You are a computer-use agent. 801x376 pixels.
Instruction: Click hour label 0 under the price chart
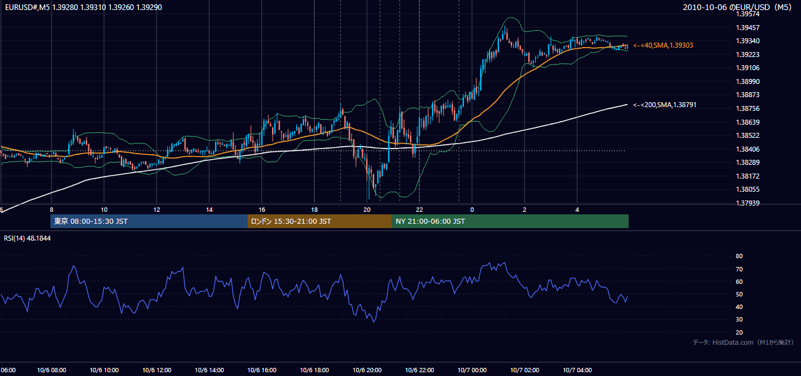[472, 210]
